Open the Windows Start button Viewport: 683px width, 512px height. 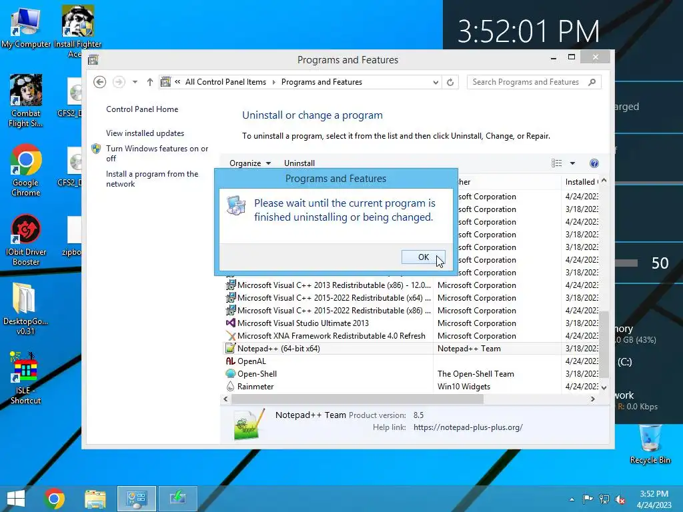pos(16,499)
